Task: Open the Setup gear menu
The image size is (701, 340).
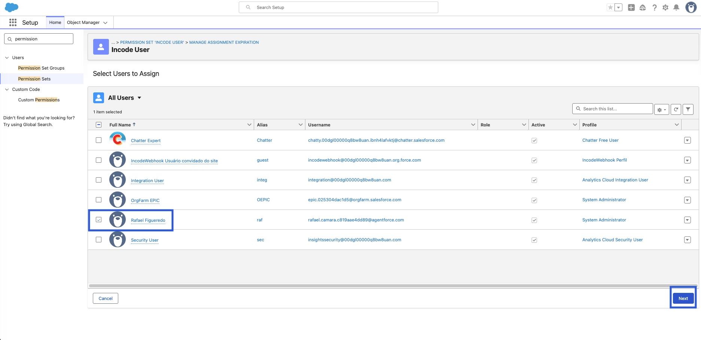Action: [665, 7]
